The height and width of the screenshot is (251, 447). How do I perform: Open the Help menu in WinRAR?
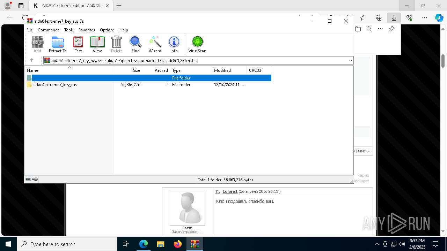(124, 30)
